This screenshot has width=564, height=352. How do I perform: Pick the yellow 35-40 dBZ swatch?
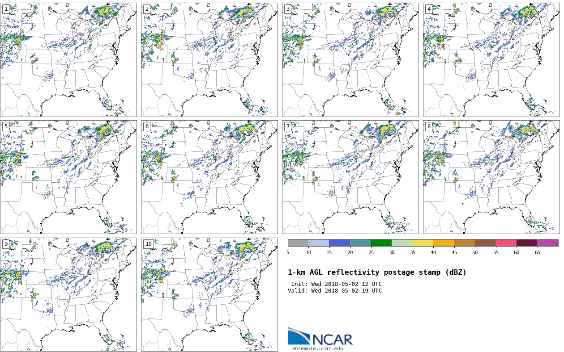(423, 243)
